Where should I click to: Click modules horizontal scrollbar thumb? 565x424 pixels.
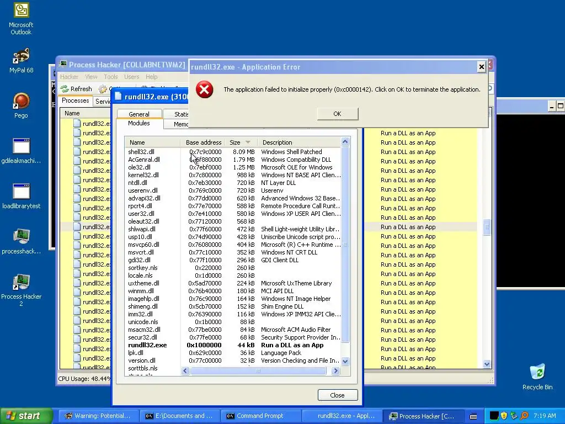(258, 370)
